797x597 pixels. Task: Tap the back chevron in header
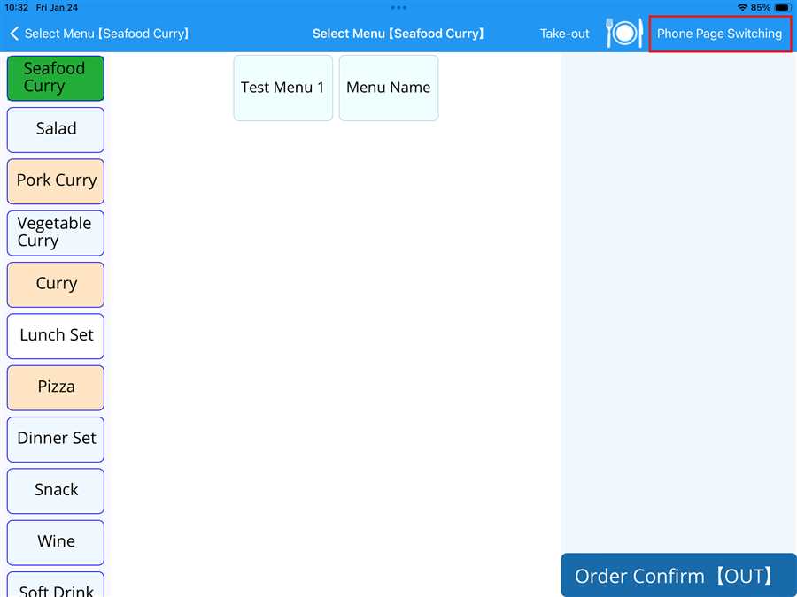coord(14,34)
